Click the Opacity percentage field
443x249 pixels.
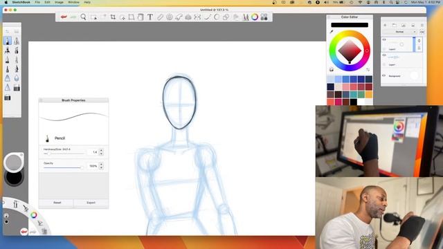point(93,166)
